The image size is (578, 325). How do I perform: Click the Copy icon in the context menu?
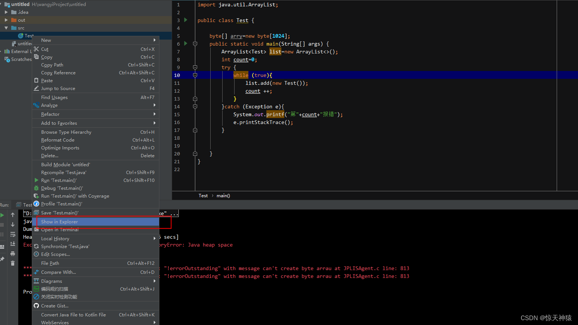[x=36, y=57]
